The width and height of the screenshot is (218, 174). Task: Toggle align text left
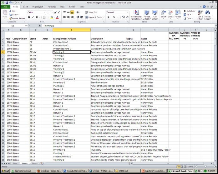(64, 17)
